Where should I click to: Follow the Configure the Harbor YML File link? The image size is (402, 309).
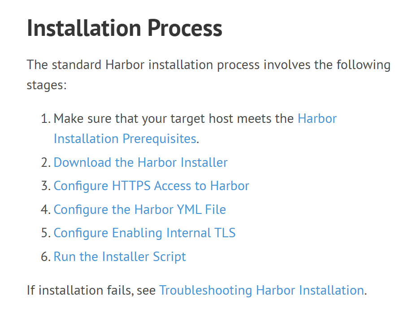[140, 209]
